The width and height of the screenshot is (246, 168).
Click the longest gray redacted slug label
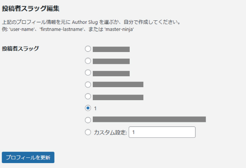tap(149, 119)
